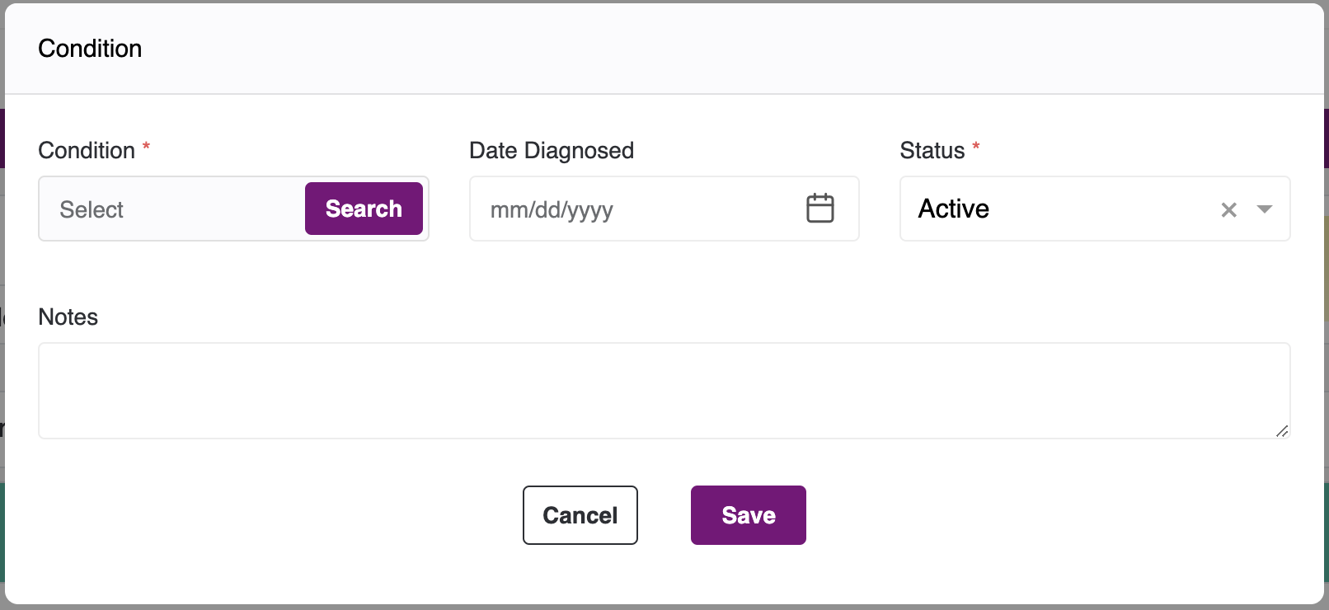Click the red asterisk beside Condition label
Screen dimensions: 1329x610
146,147
